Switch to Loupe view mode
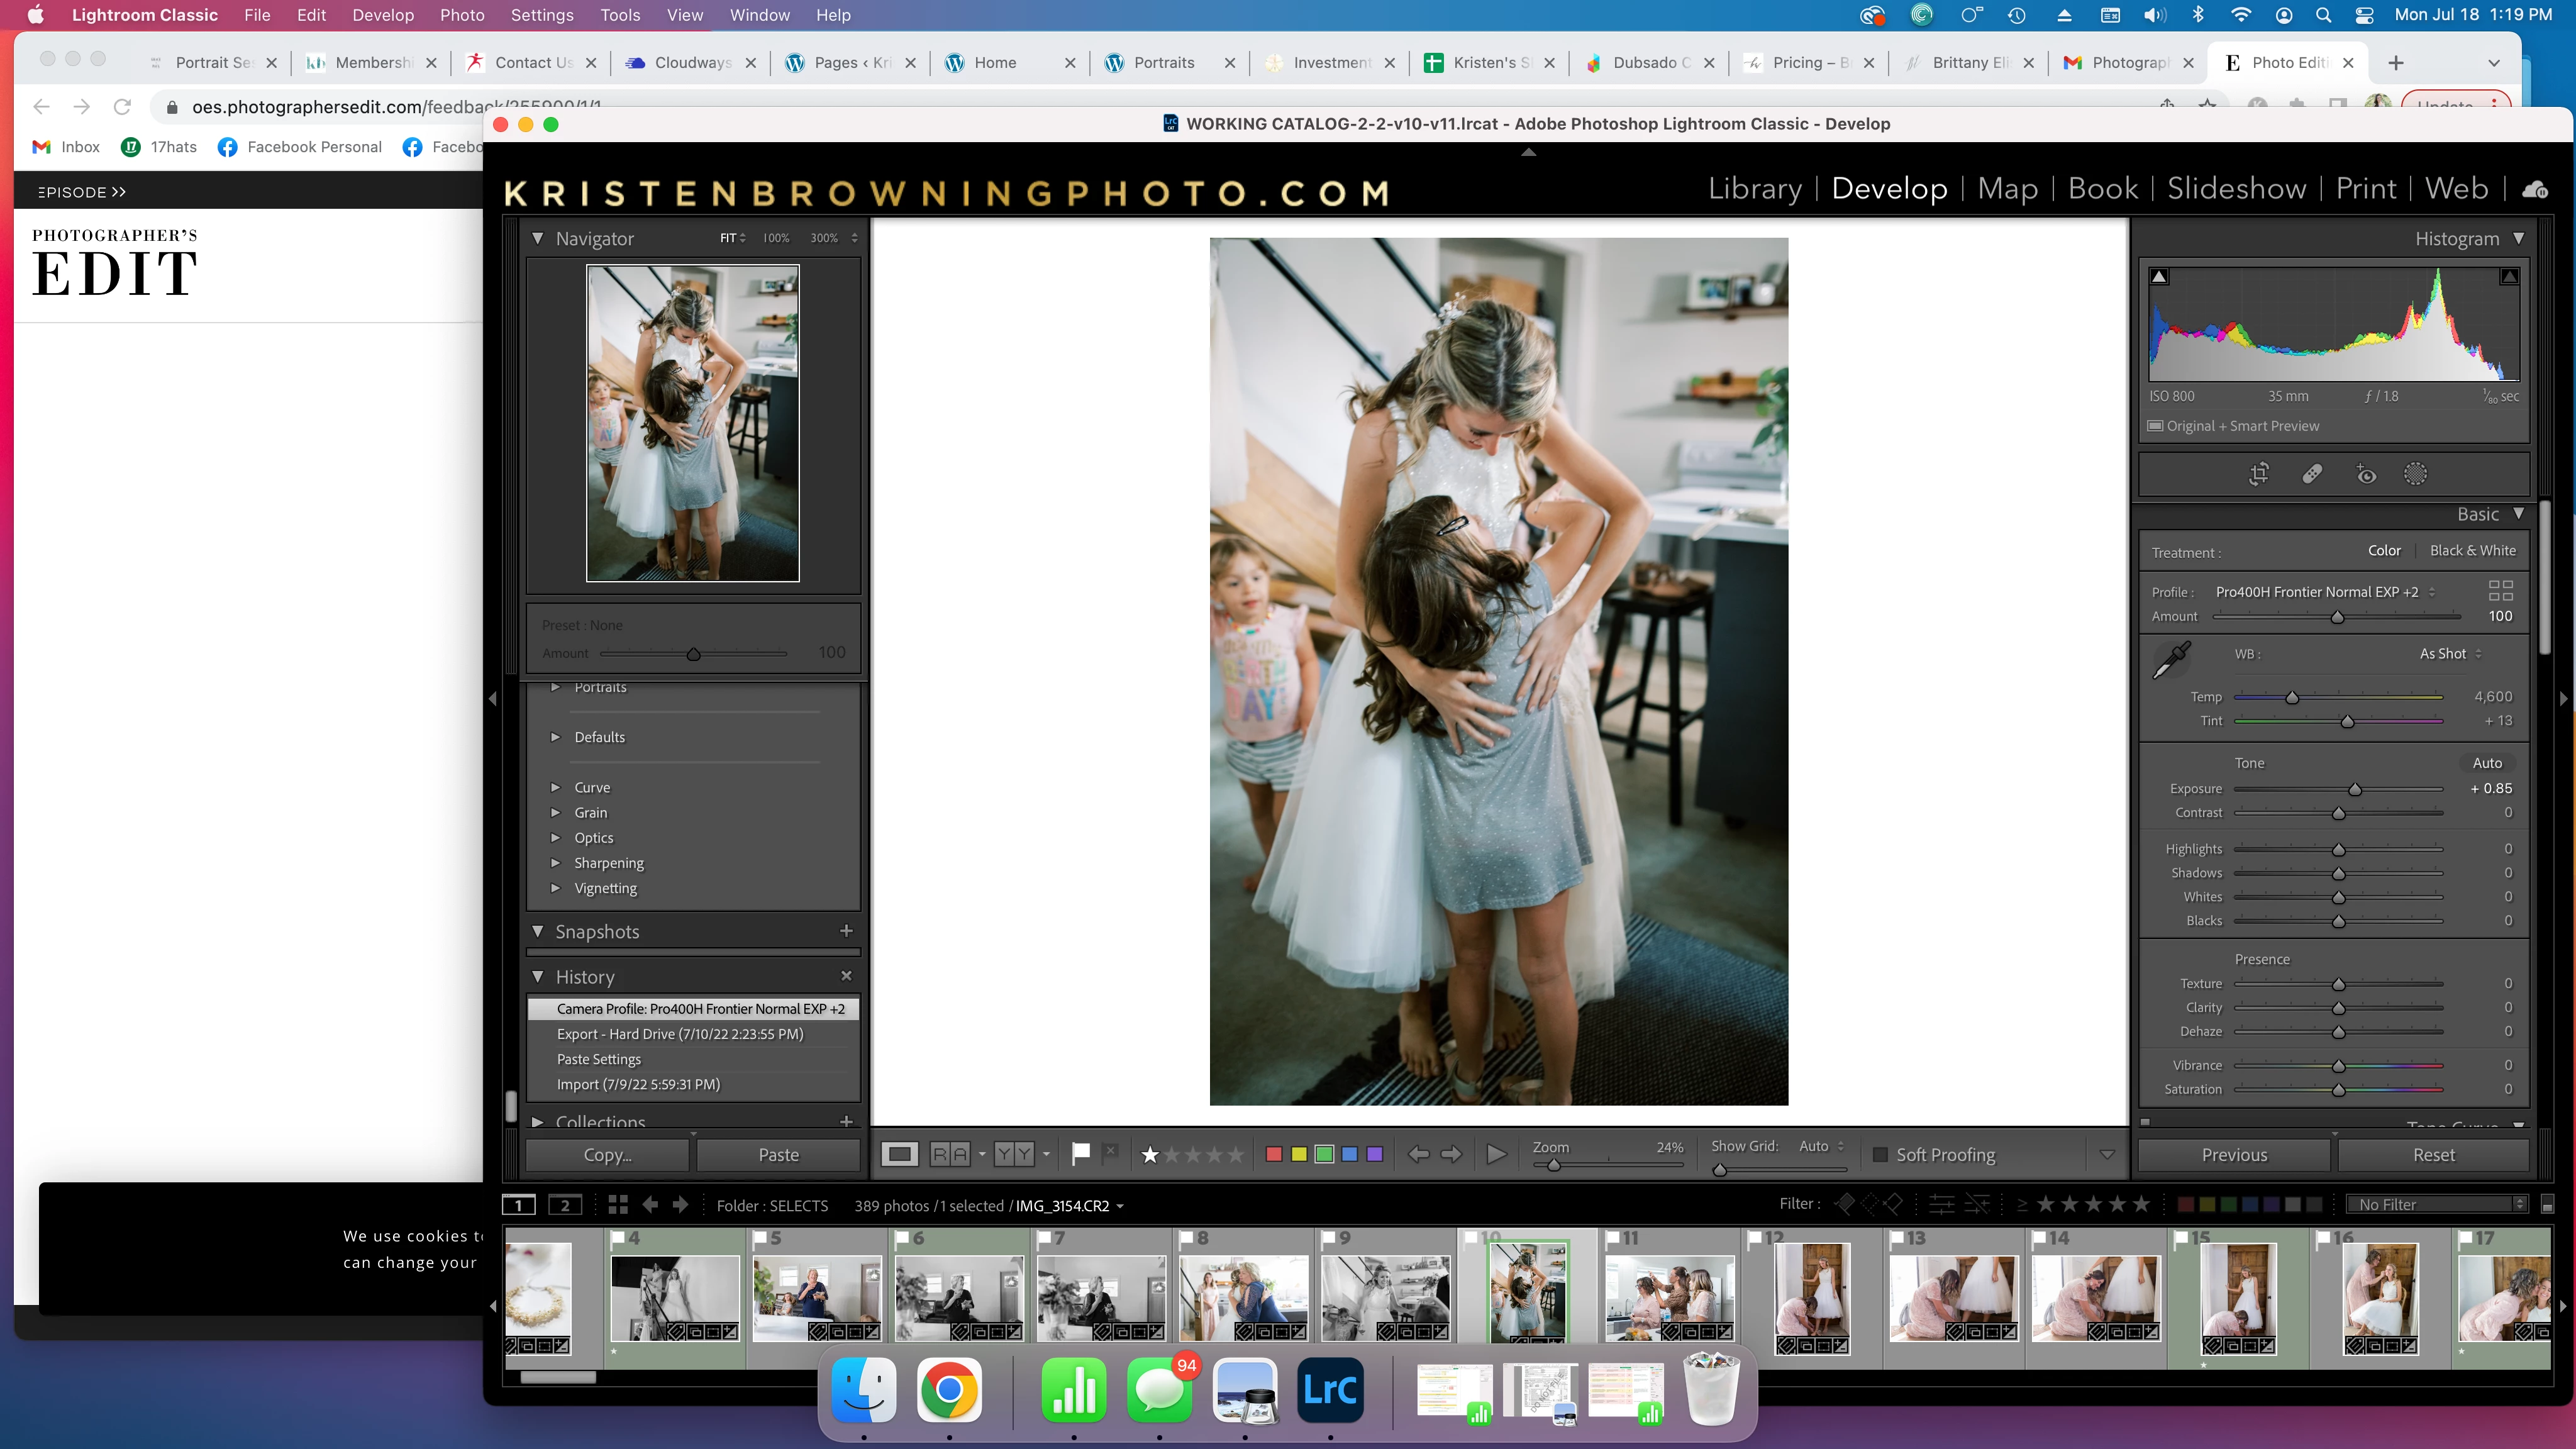 [899, 1155]
